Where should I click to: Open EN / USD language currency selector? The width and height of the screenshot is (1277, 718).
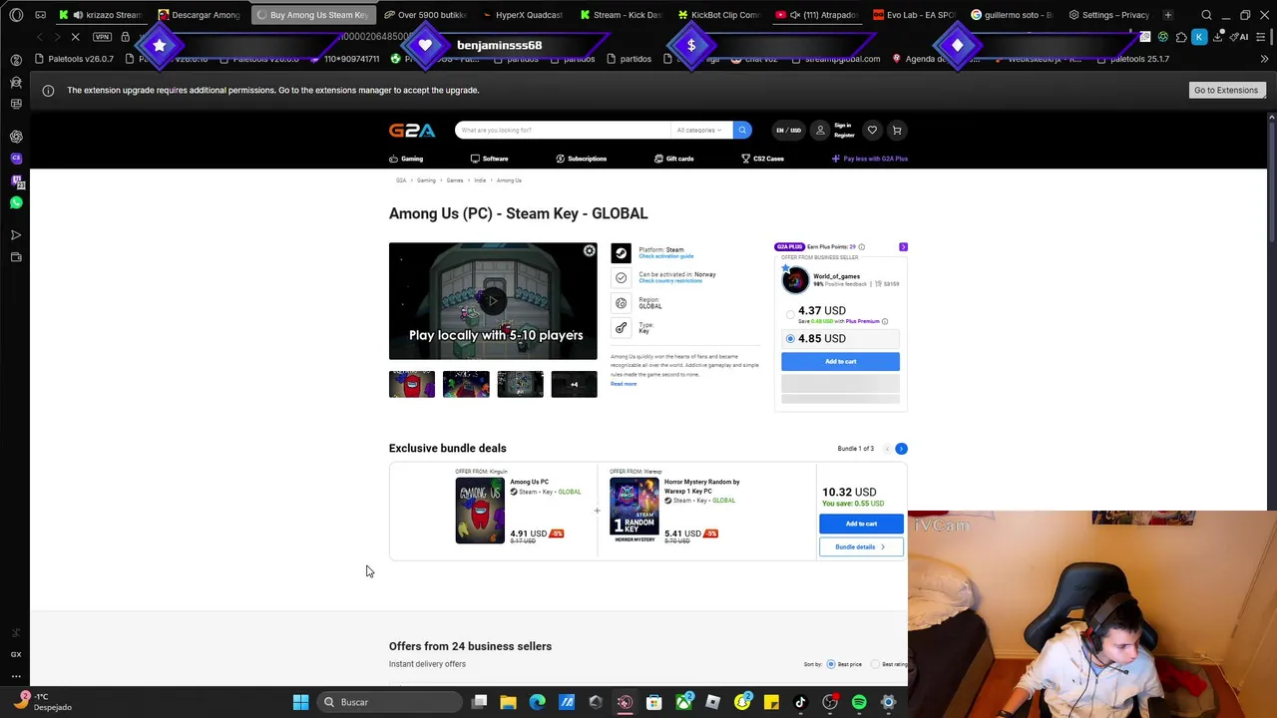click(788, 130)
